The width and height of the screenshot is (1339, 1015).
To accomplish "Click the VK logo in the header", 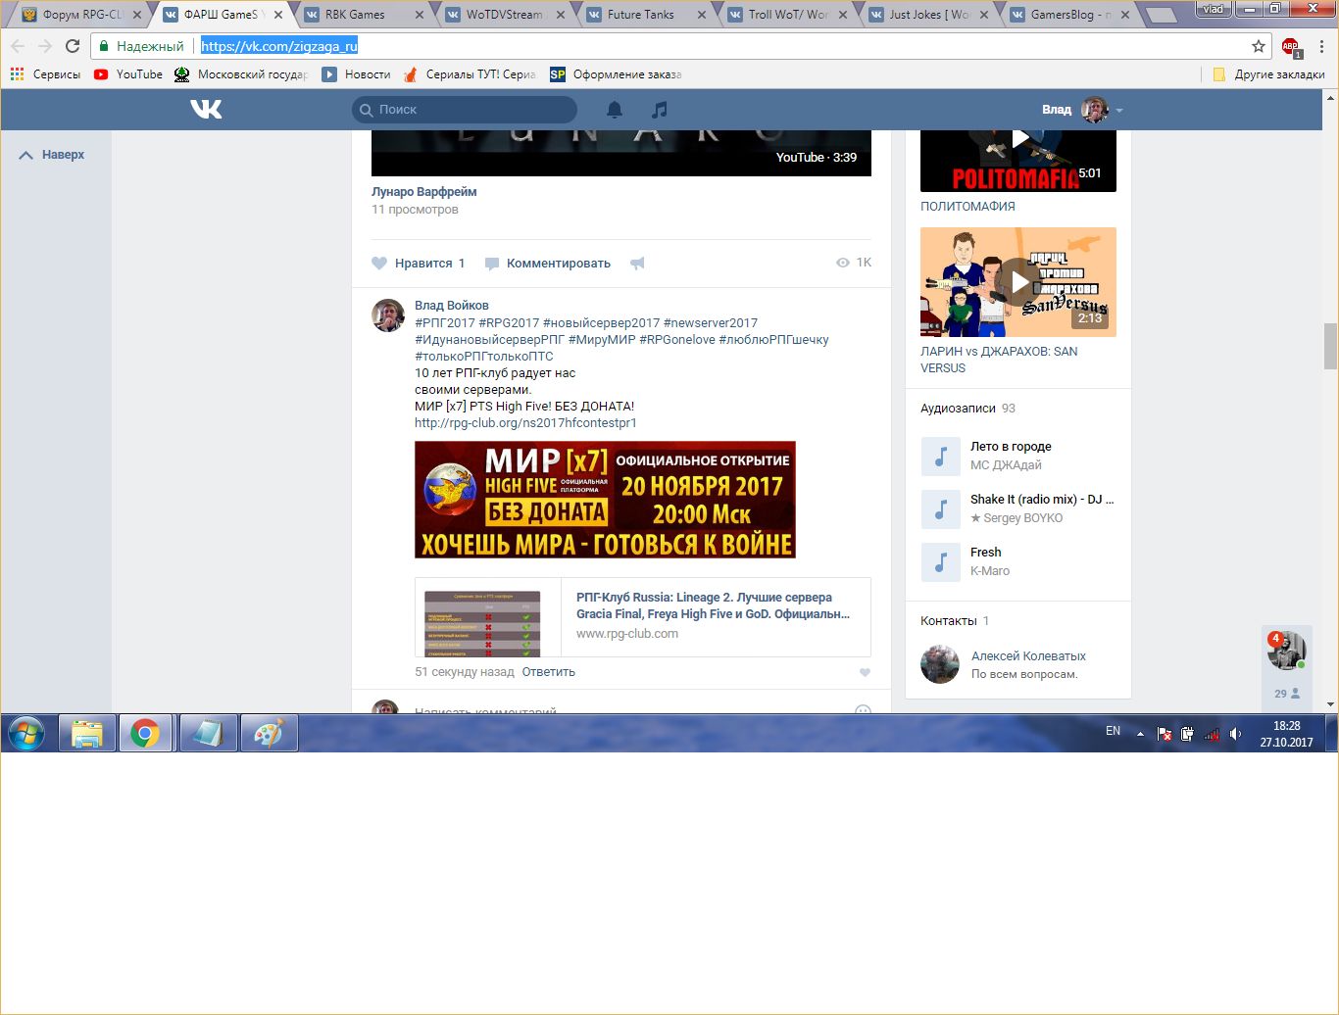I will [x=206, y=110].
